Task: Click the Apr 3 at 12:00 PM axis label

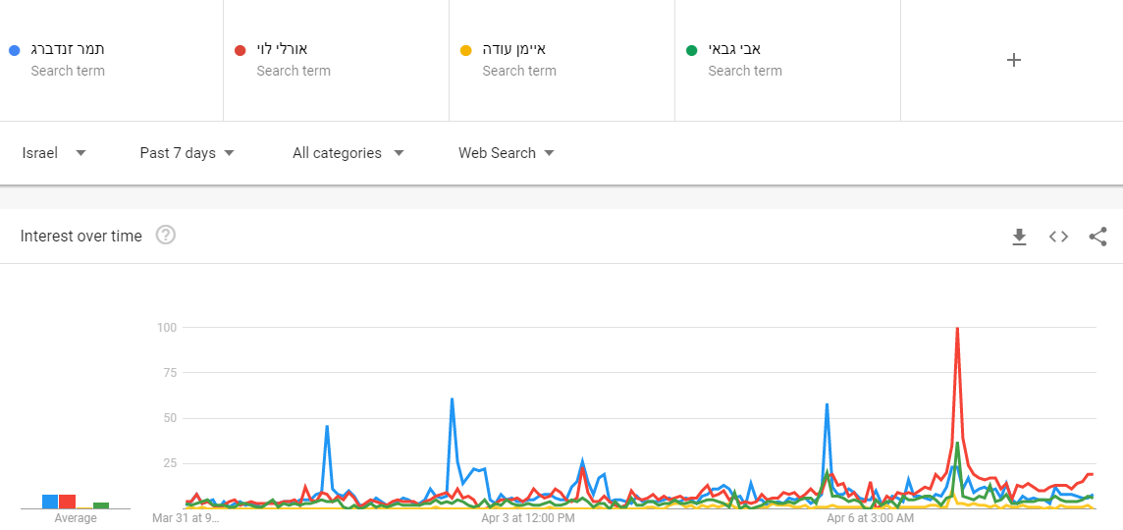Action: pyautogui.click(x=528, y=517)
